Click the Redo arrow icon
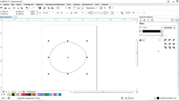The image size is (179, 101). [x=33, y=8]
